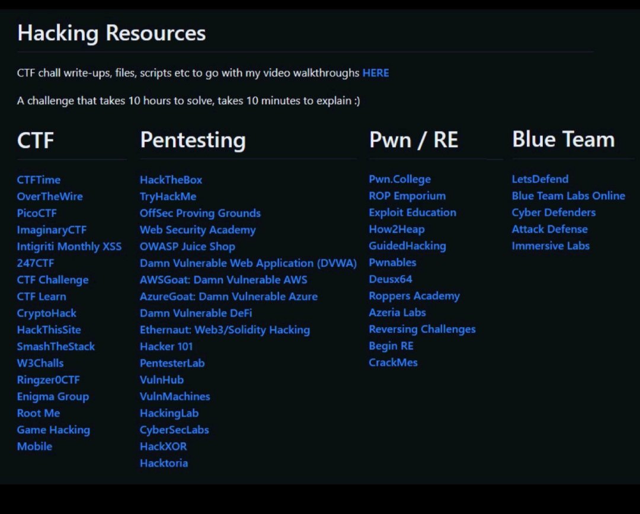
Task: Visit Blue Team Labs Online
Action: tap(568, 196)
